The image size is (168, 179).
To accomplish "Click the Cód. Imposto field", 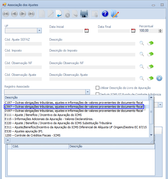I will (x=23, y=55).
